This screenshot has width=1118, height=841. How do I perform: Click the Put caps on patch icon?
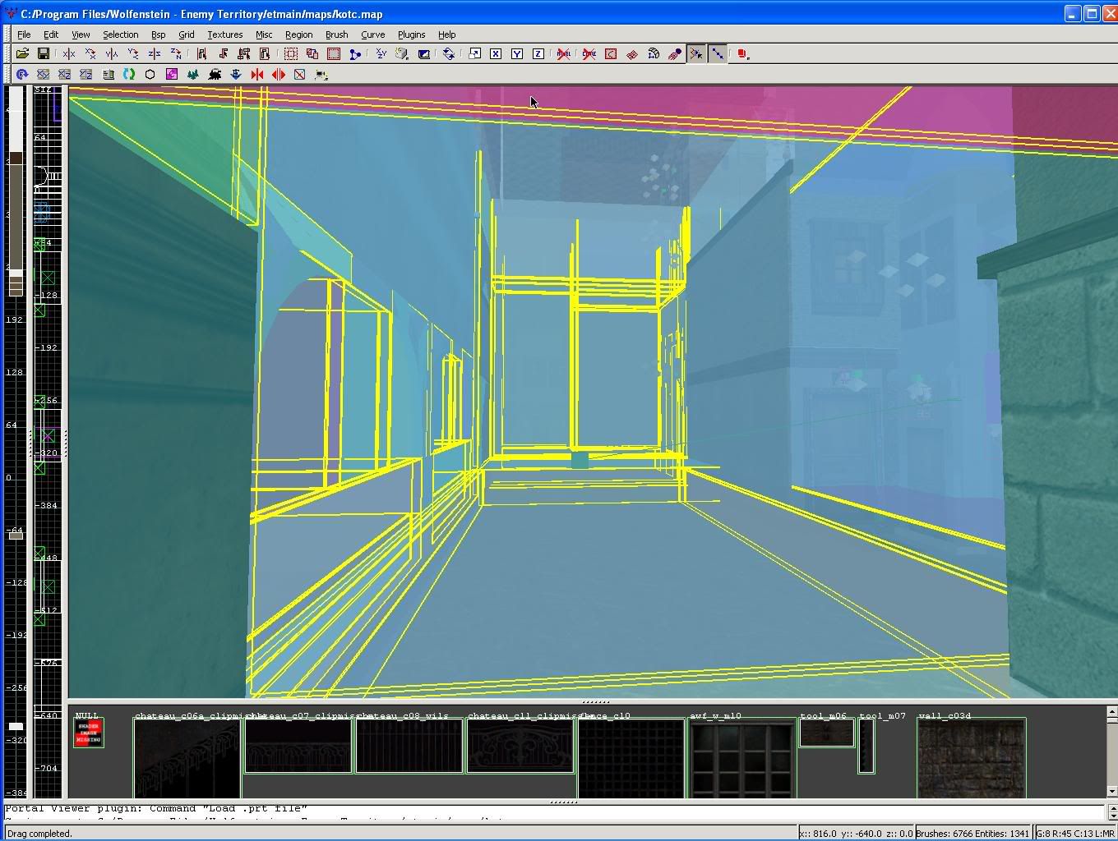click(675, 54)
